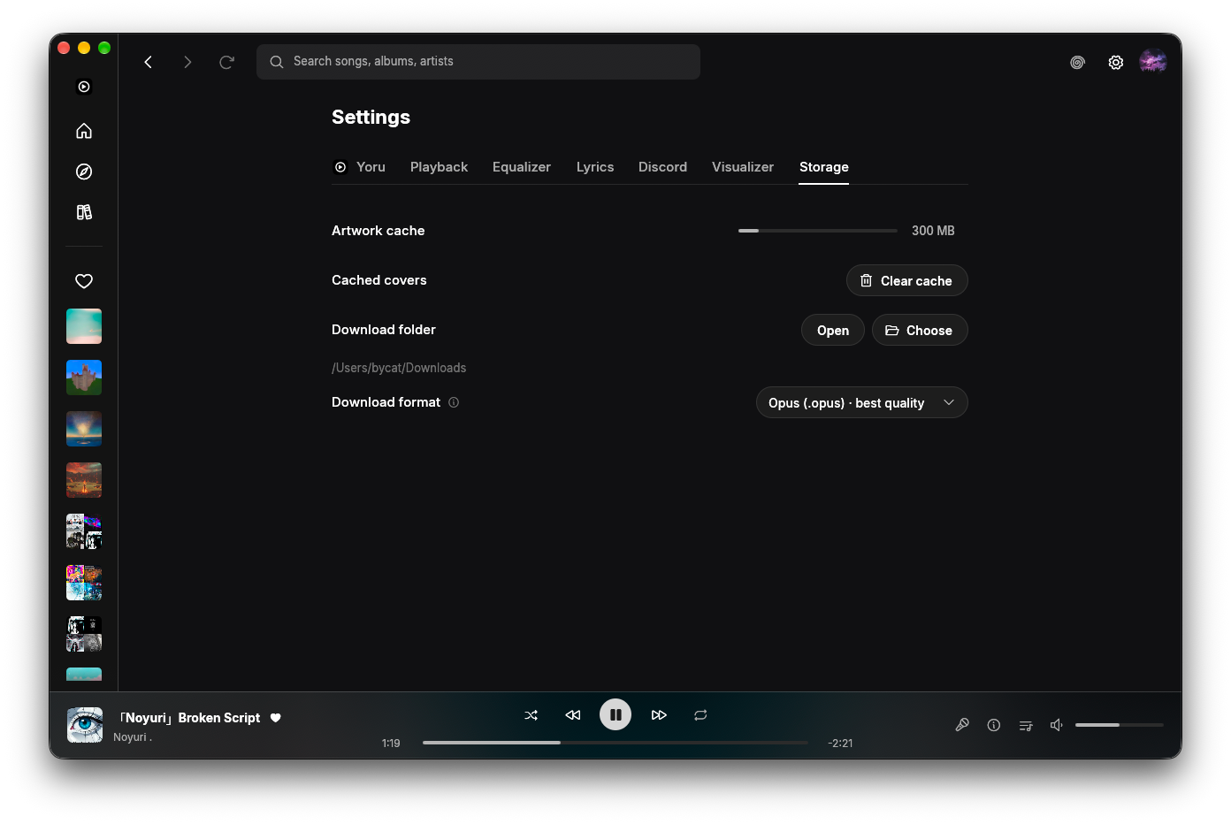1231x824 pixels.
Task: Click info icon beside Download format
Action: pos(454,402)
